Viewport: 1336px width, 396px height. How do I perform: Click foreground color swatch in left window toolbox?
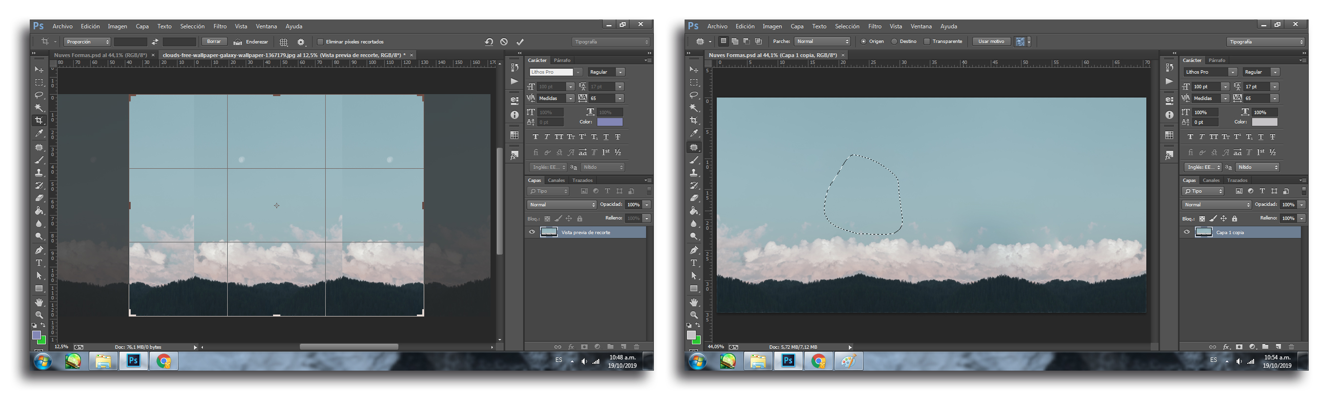(36, 335)
